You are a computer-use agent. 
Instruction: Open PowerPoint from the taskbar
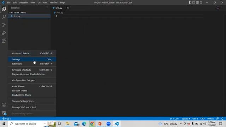point(100,124)
